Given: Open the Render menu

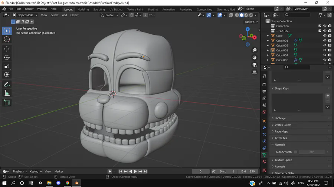Looking at the screenshot, I should [29, 9].
